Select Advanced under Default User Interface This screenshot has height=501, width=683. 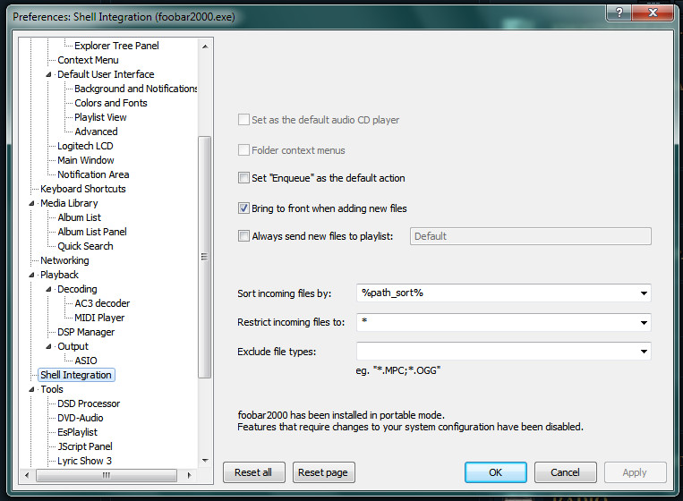click(96, 132)
